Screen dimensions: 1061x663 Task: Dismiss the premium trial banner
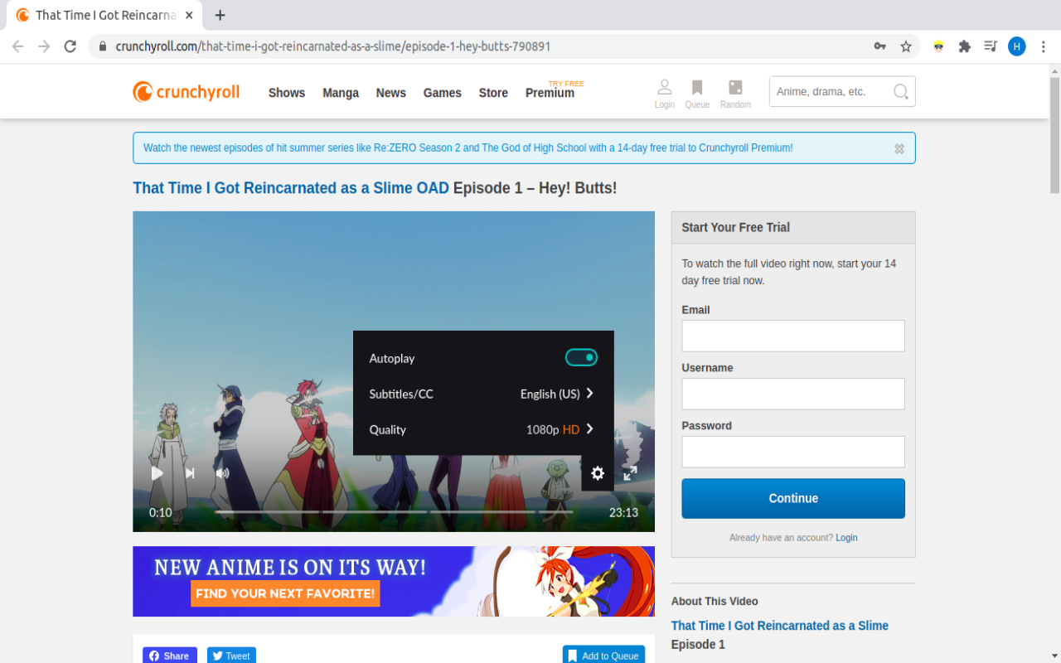(899, 148)
